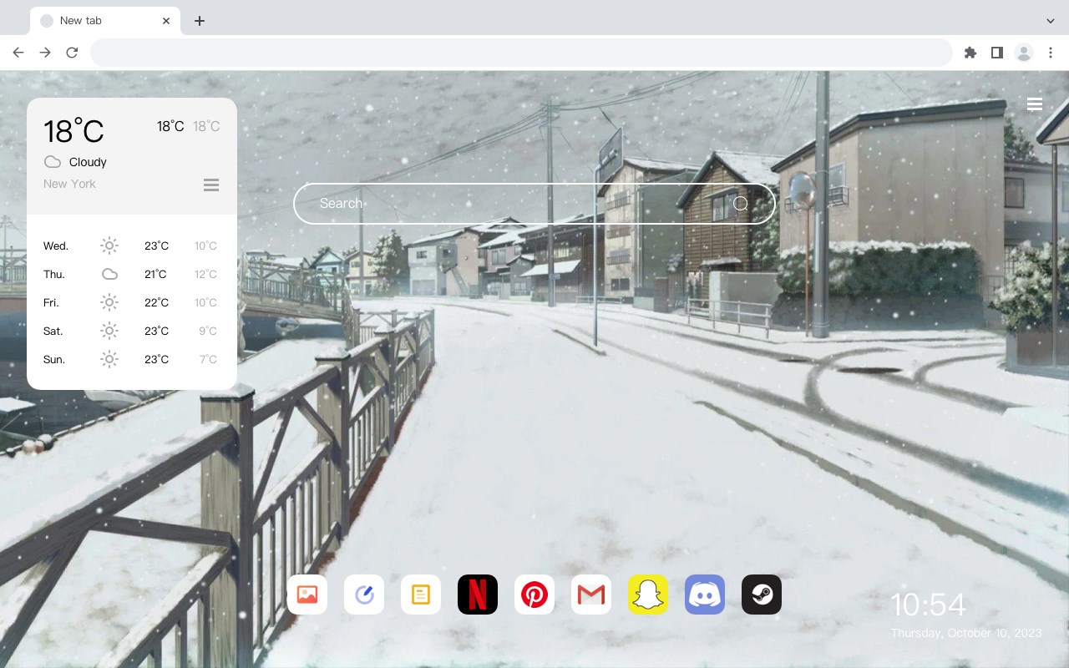Close the New tab tab
The height and width of the screenshot is (668, 1069).
point(167,21)
